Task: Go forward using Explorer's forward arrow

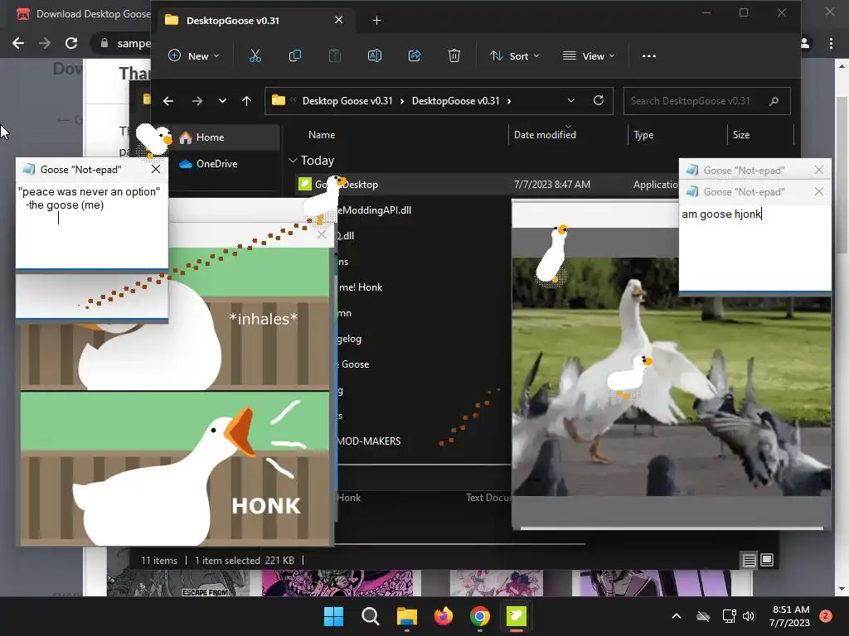Action: [197, 101]
